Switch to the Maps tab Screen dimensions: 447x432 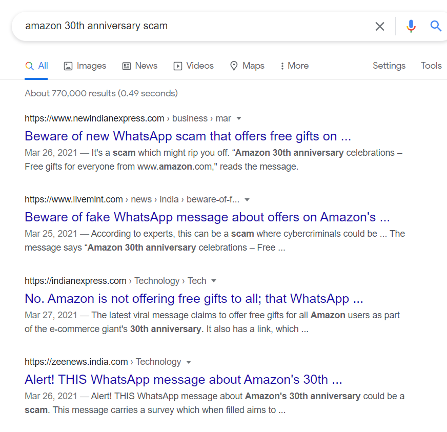point(247,66)
